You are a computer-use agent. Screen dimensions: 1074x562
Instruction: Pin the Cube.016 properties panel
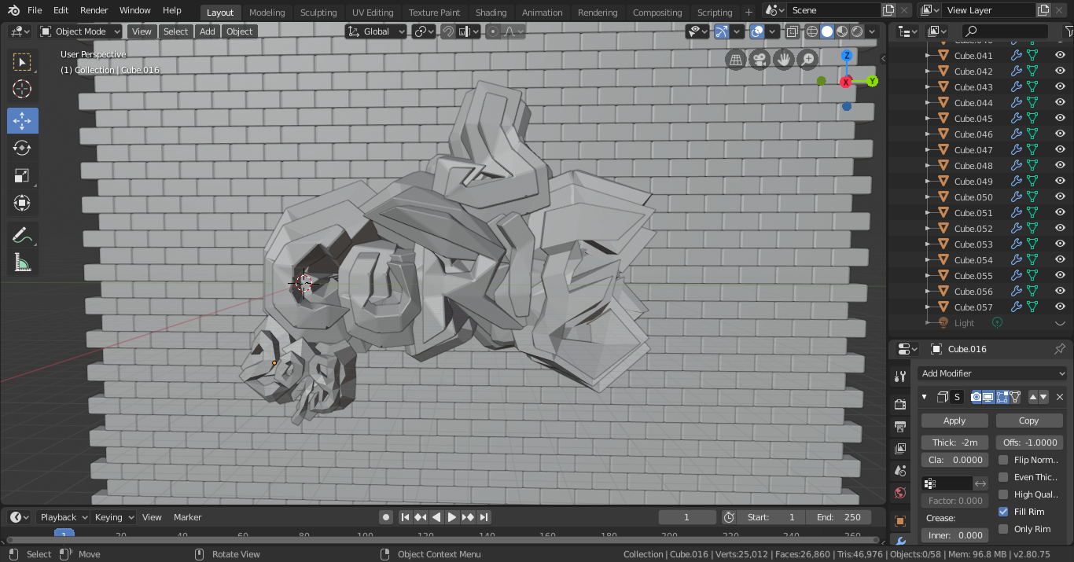pyautogui.click(x=1059, y=349)
